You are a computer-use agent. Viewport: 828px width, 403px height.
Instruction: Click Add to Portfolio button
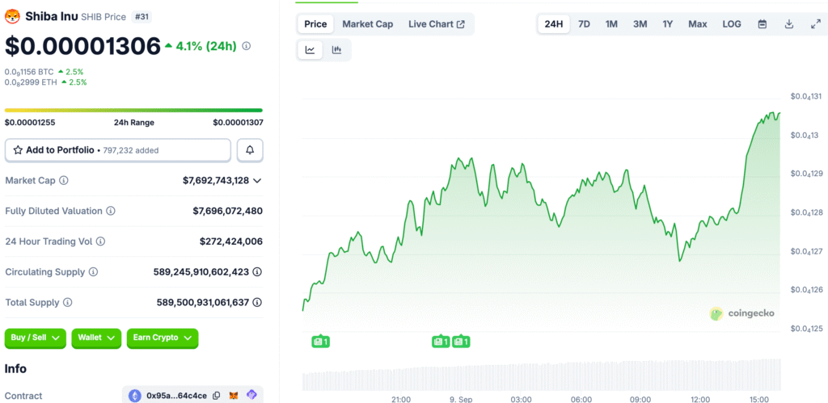118,150
